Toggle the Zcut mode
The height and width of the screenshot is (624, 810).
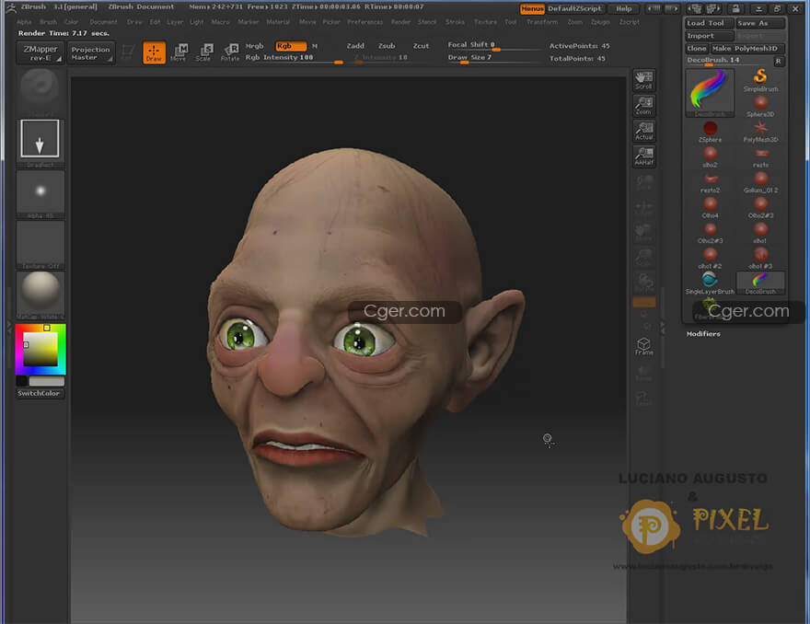[421, 46]
